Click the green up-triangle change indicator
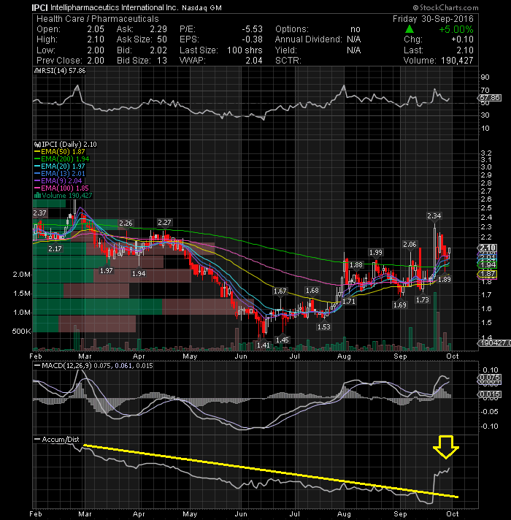Image resolution: width=511 pixels, height=520 pixels. [410, 29]
